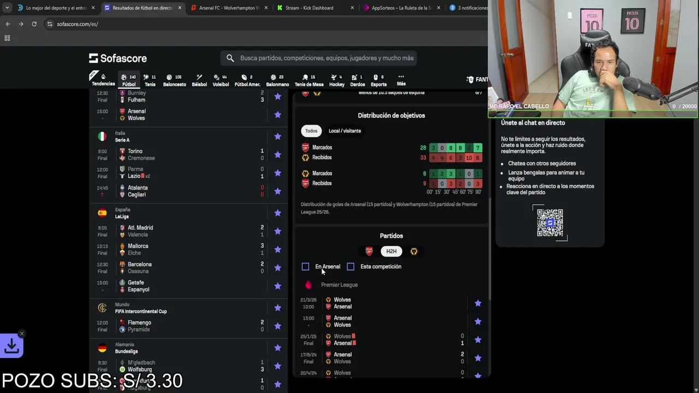Image resolution: width=699 pixels, height=393 pixels.
Task: Click the Italy flag icon next to Serie A
Action: [x=102, y=136]
